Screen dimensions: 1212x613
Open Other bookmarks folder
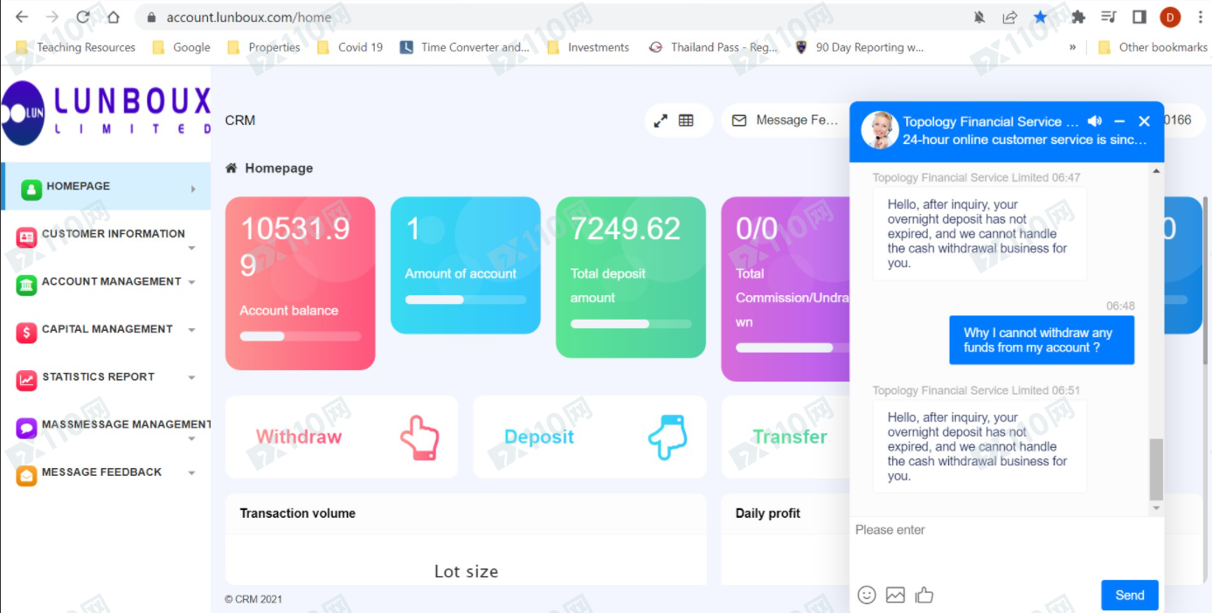coord(1153,47)
